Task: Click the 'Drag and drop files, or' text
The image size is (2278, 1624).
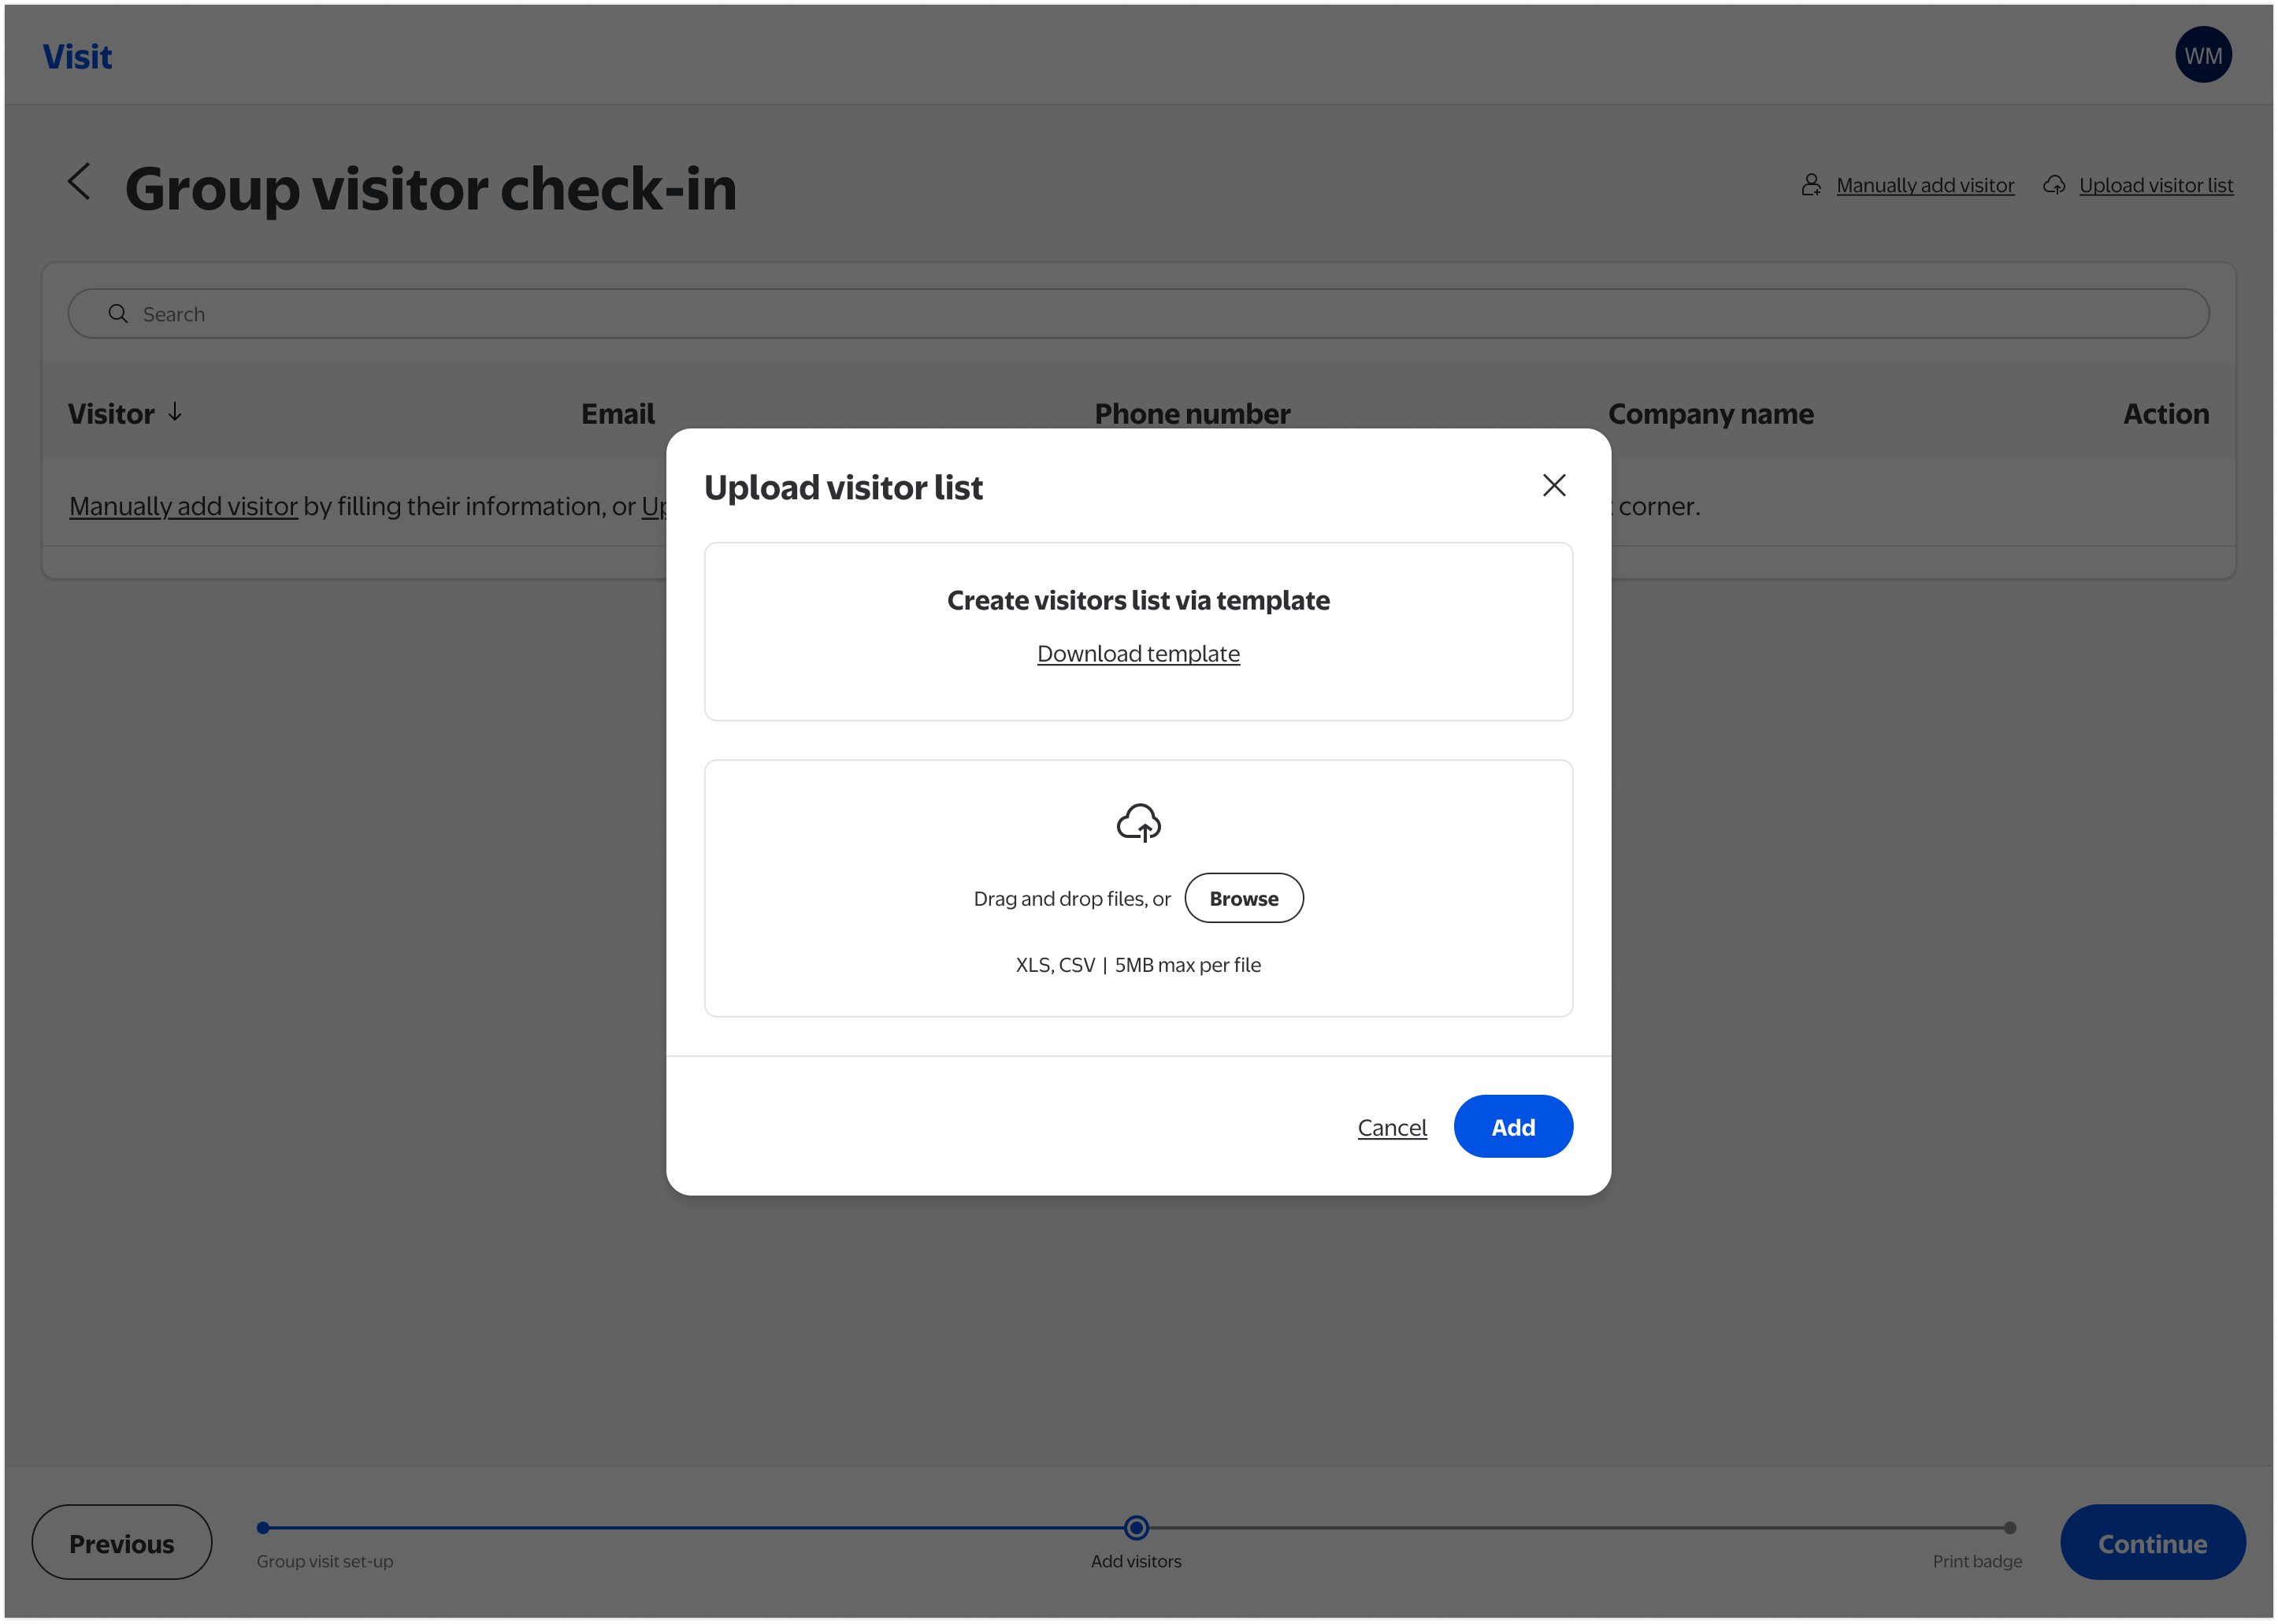Action: 1072,899
